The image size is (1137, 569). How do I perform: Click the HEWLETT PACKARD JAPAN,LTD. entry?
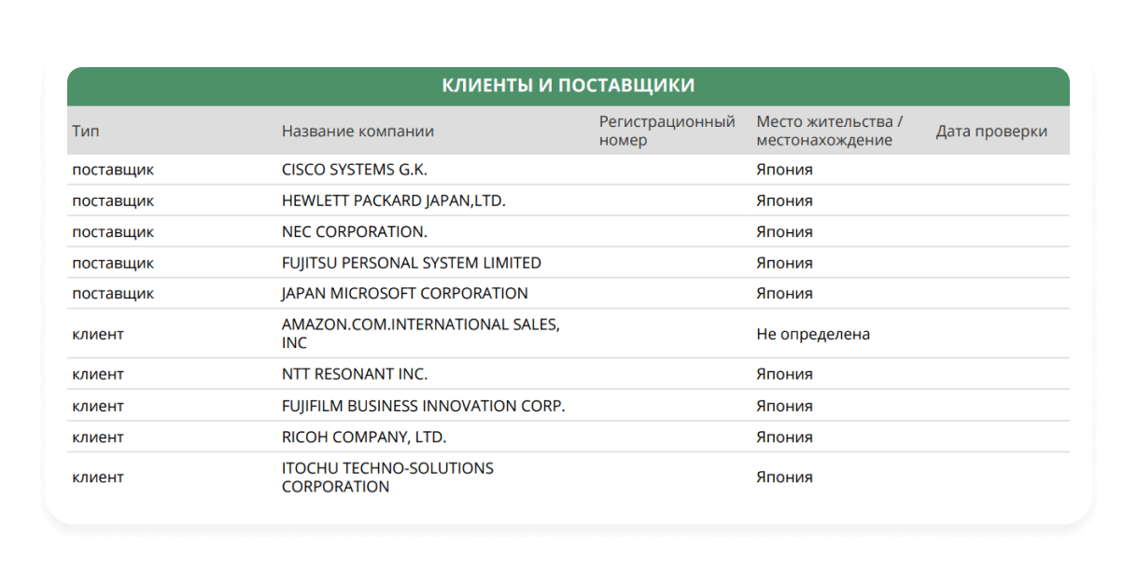tap(393, 201)
